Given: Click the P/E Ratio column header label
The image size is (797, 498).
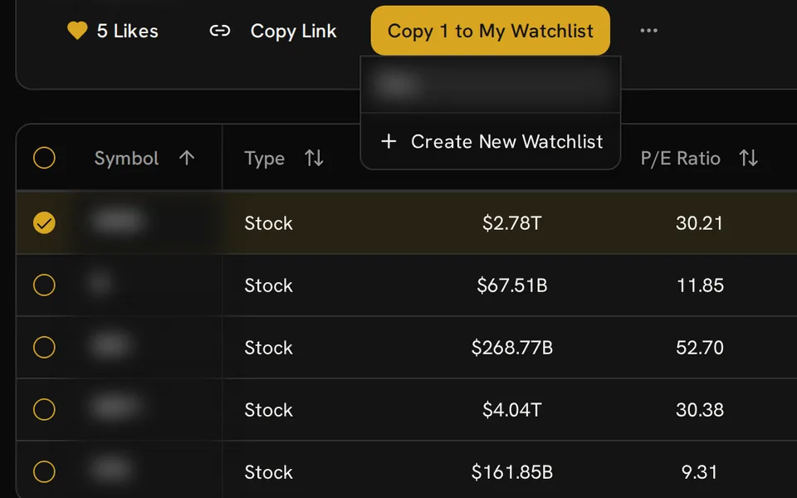Looking at the screenshot, I should point(681,159).
